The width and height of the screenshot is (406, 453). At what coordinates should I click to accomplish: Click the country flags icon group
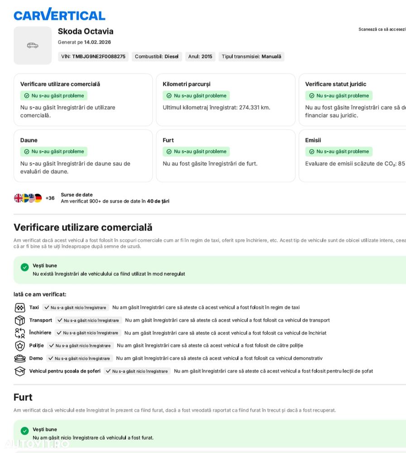(x=28, y=198)
